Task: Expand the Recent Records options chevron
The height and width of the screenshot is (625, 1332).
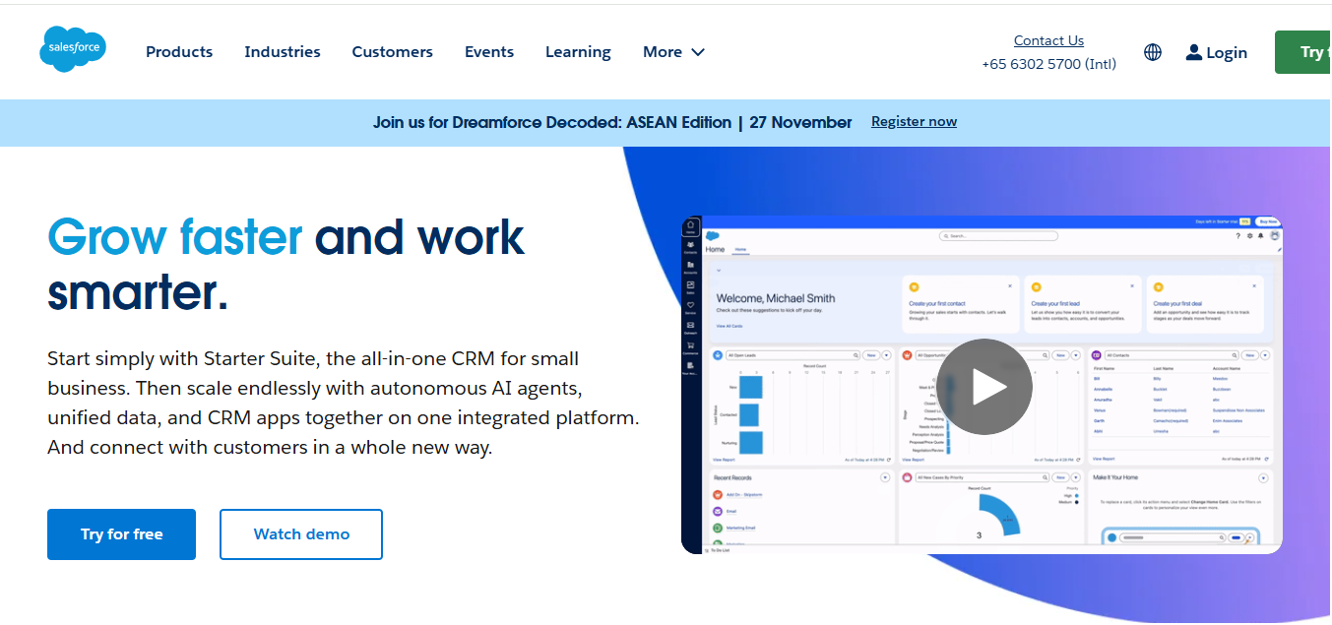Action: pyautogui.click(x=886, y=476)
